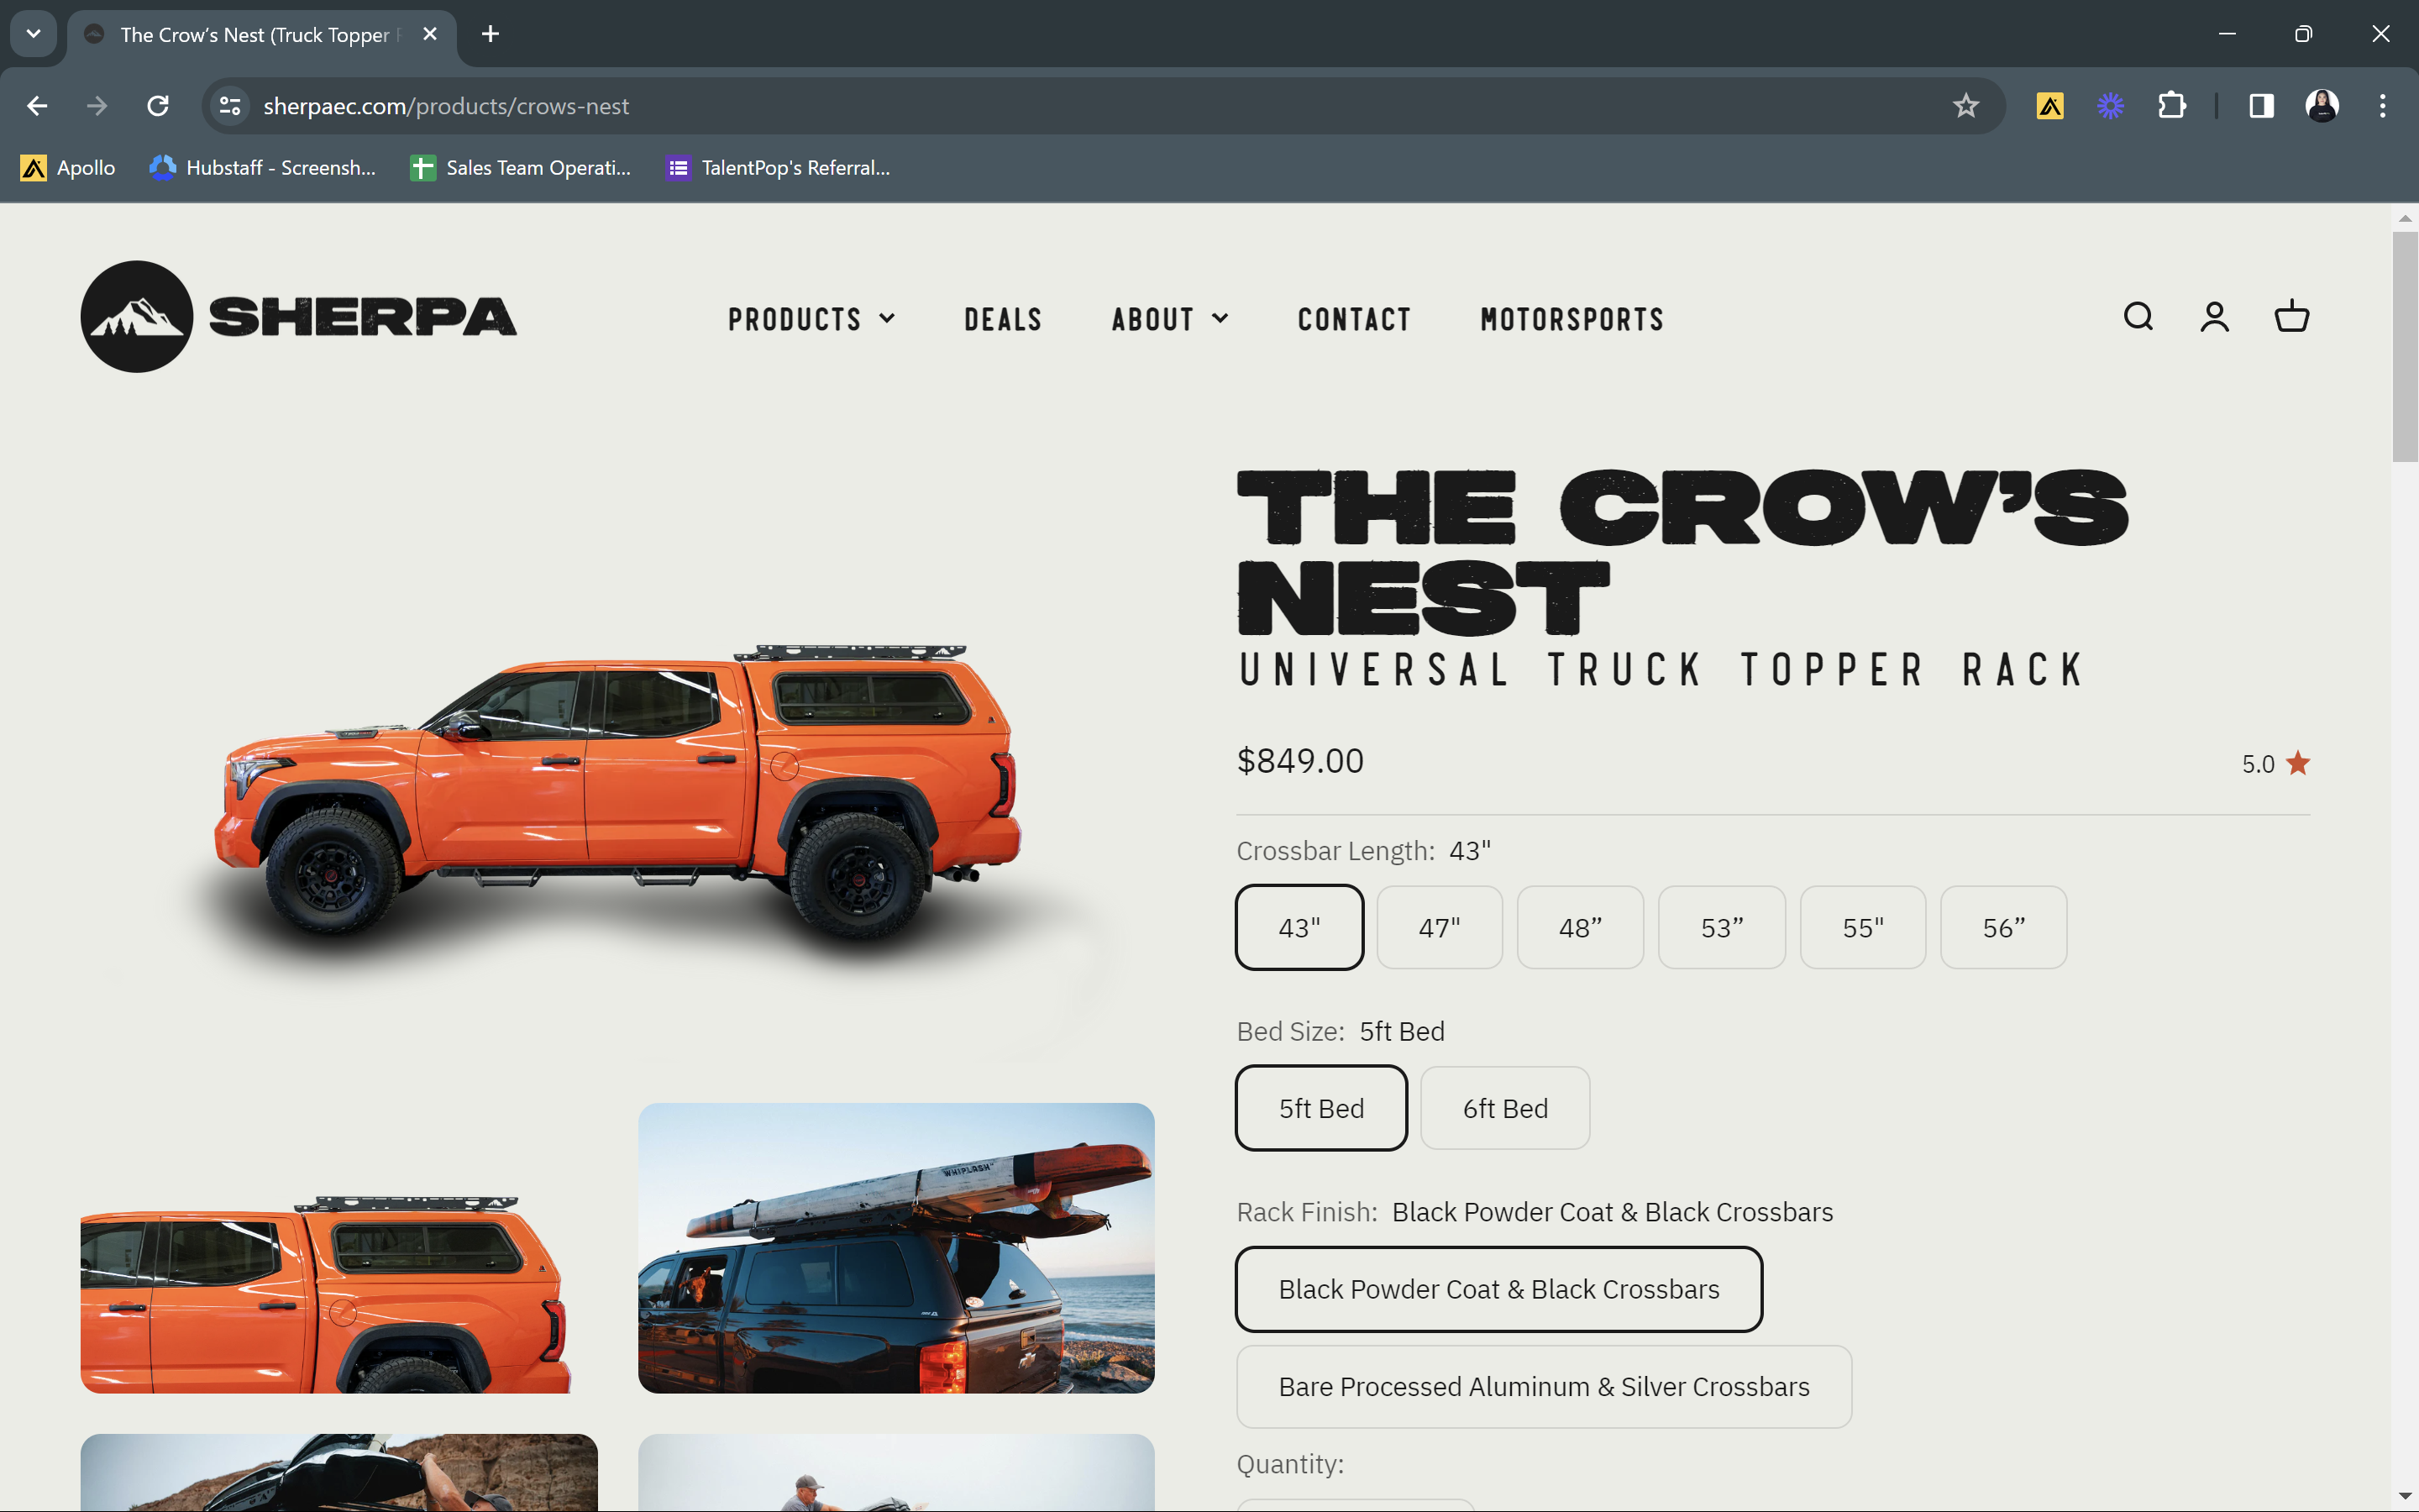The height and width of the screenshot is (1512, 2419).
Task: Go forward to the next page
Action: 97,106
